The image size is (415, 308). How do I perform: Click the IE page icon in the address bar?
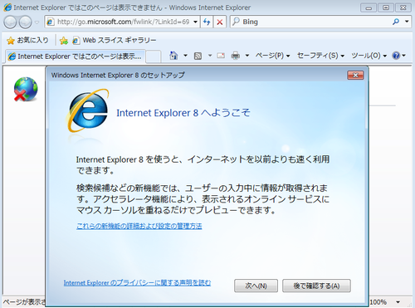[50, 22]
